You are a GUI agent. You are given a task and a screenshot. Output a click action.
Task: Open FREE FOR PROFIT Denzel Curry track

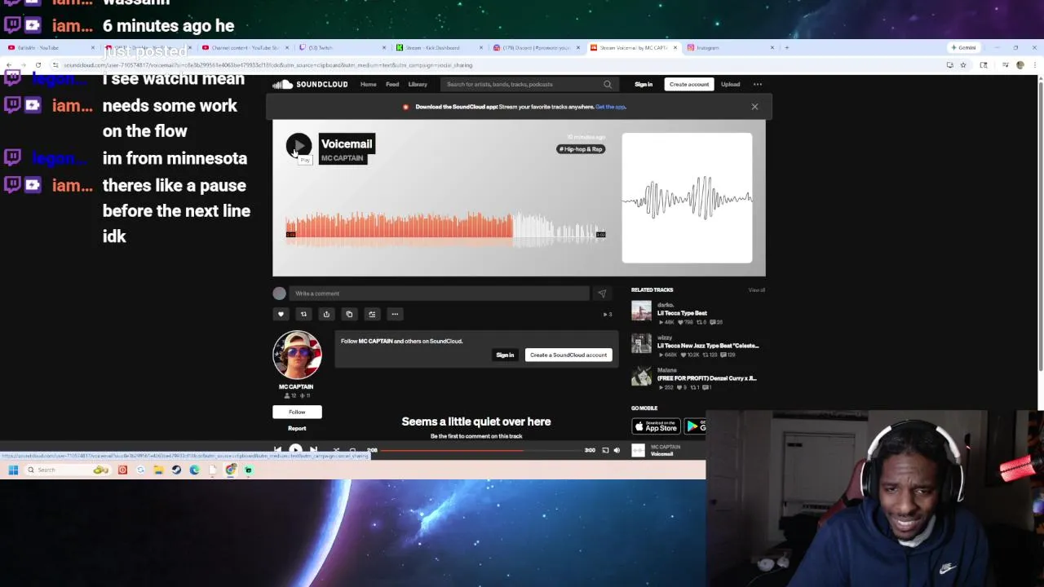coord(707,378)
